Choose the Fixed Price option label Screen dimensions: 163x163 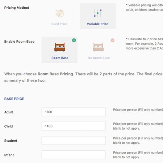coord(59,24)
